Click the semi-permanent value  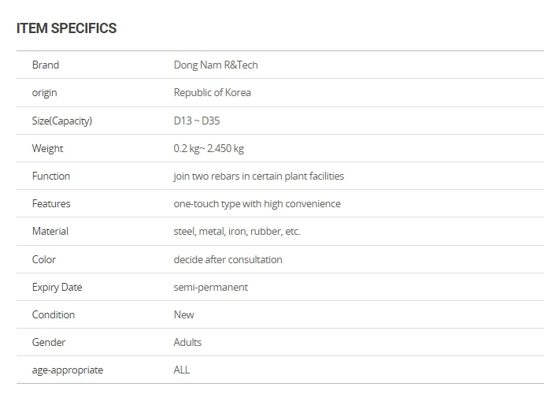[x=210, y=288]
